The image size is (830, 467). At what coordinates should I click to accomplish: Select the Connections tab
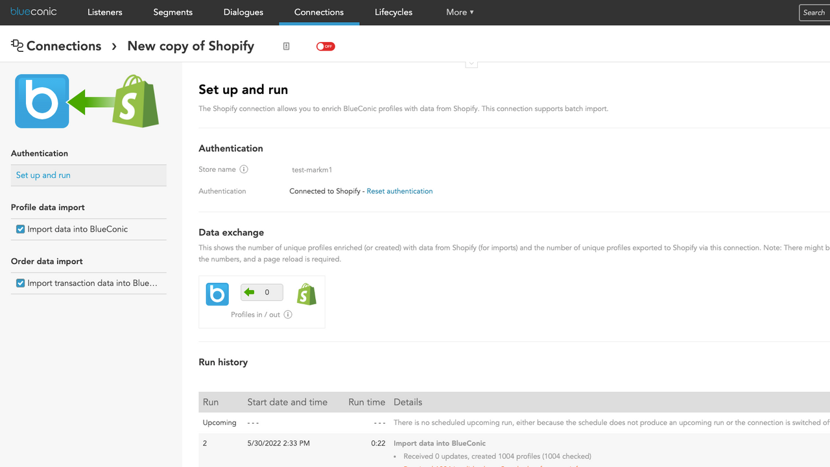(x=319, y=12)
